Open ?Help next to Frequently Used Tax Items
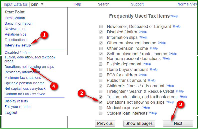 (x=174, y=16)
